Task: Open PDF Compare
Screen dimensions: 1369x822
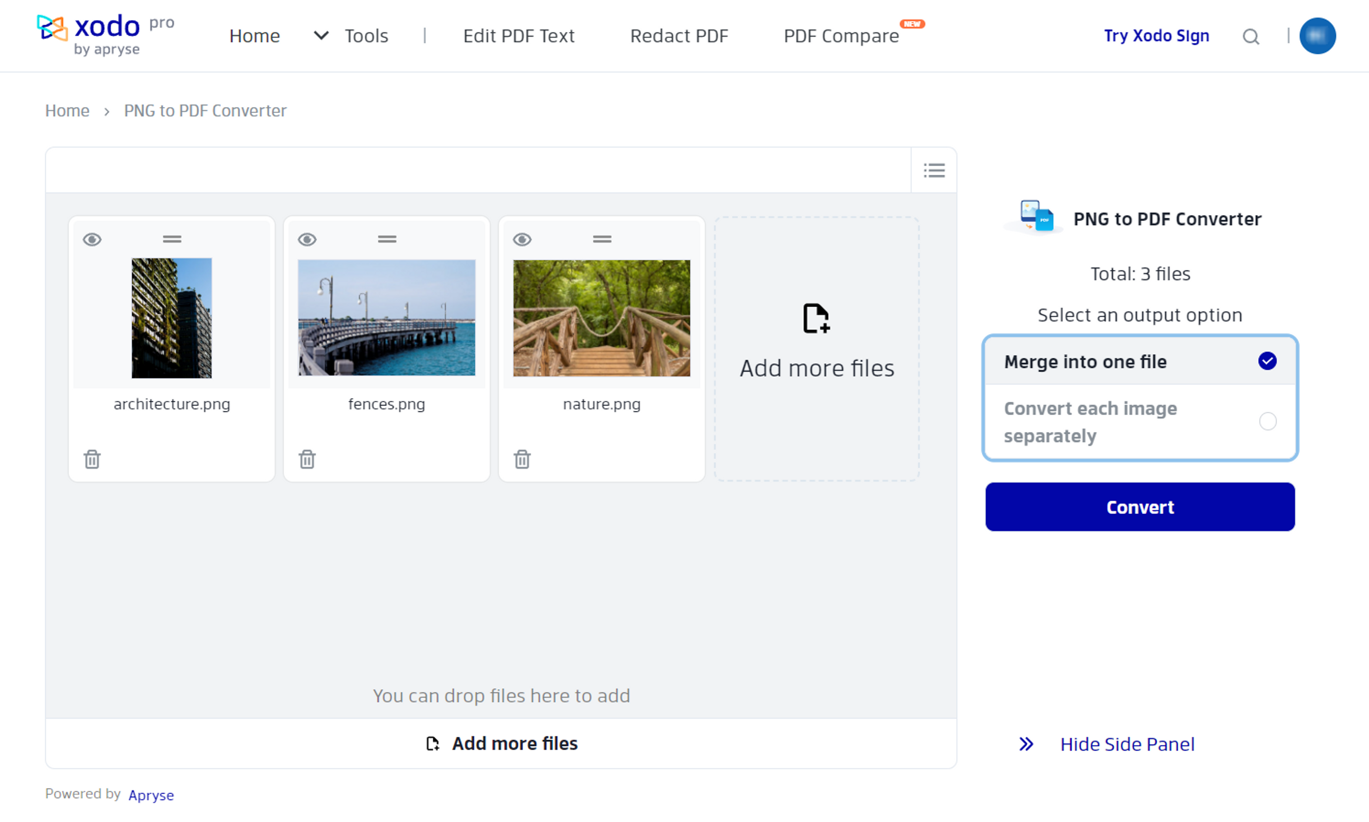Action: coord(841,36)
